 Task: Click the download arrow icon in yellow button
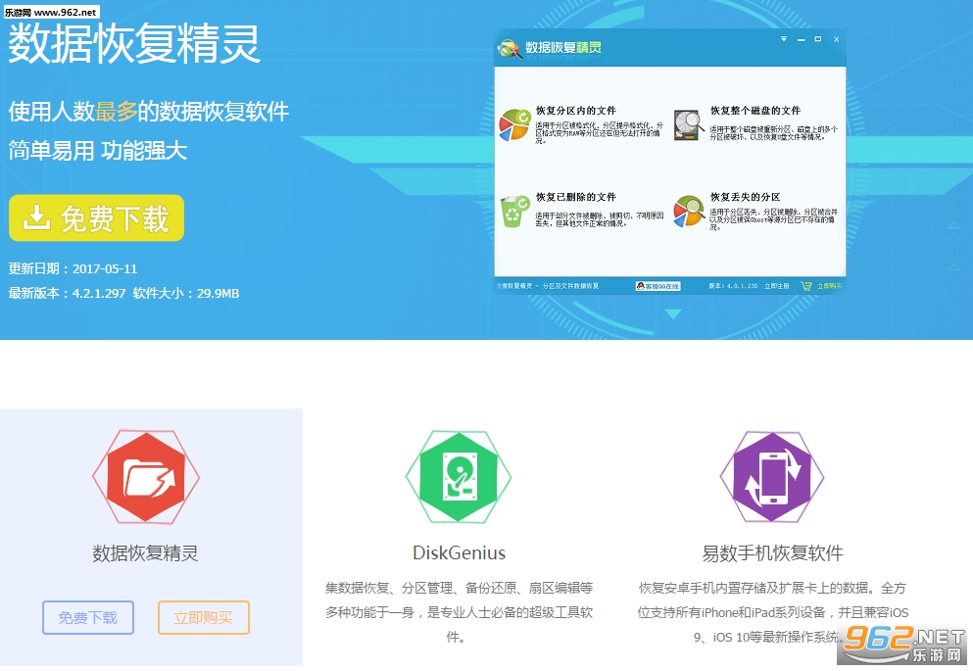(36, 217)
